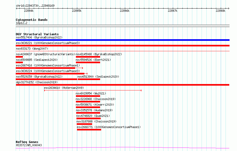Open esv2666771 (1000GenomesConsortiumPhase1) variant

pos(109,127)
